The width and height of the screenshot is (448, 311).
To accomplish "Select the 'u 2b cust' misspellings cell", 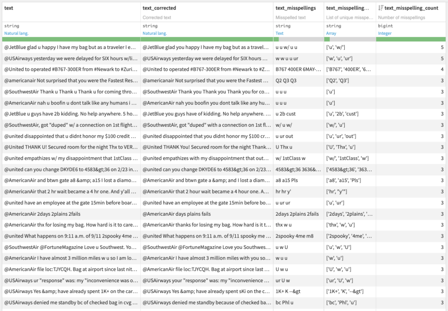I will coord(286,114).
